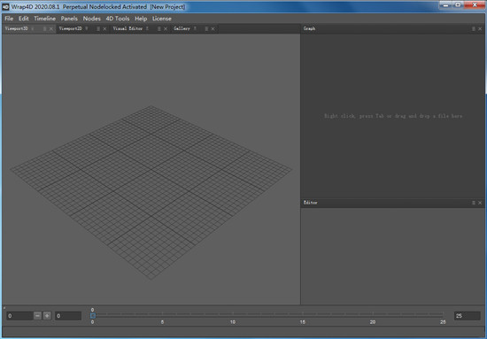
Task: Open the Graph panel options menu icon
Action: 474,29
